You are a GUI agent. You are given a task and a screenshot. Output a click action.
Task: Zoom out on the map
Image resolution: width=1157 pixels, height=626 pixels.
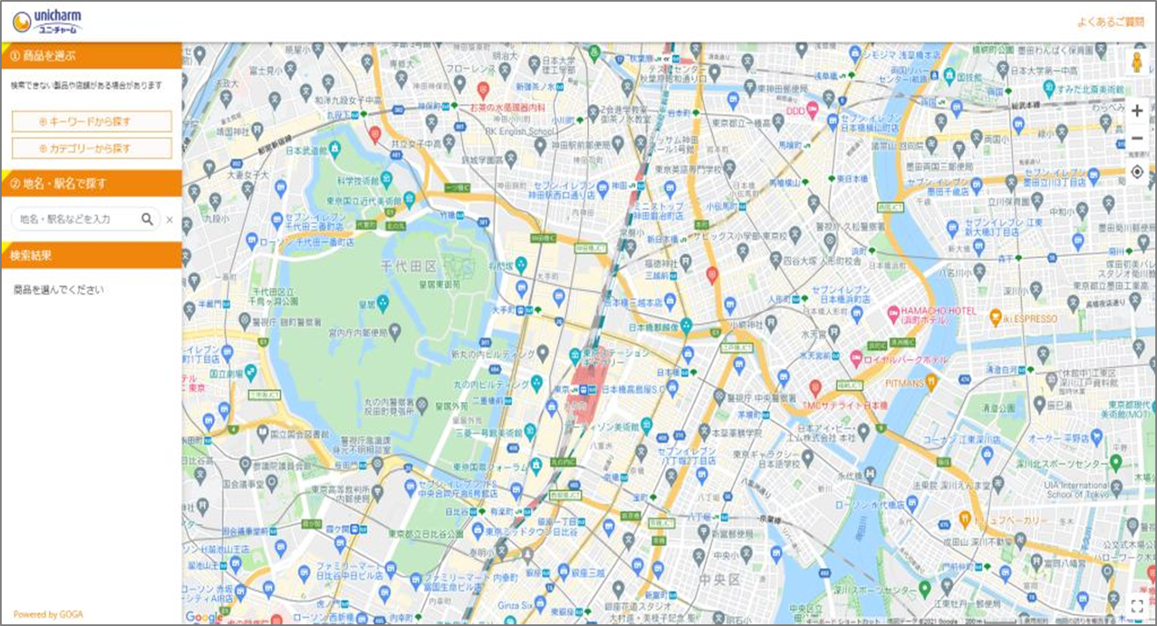pyautogui.click(x=1137, y=138)
